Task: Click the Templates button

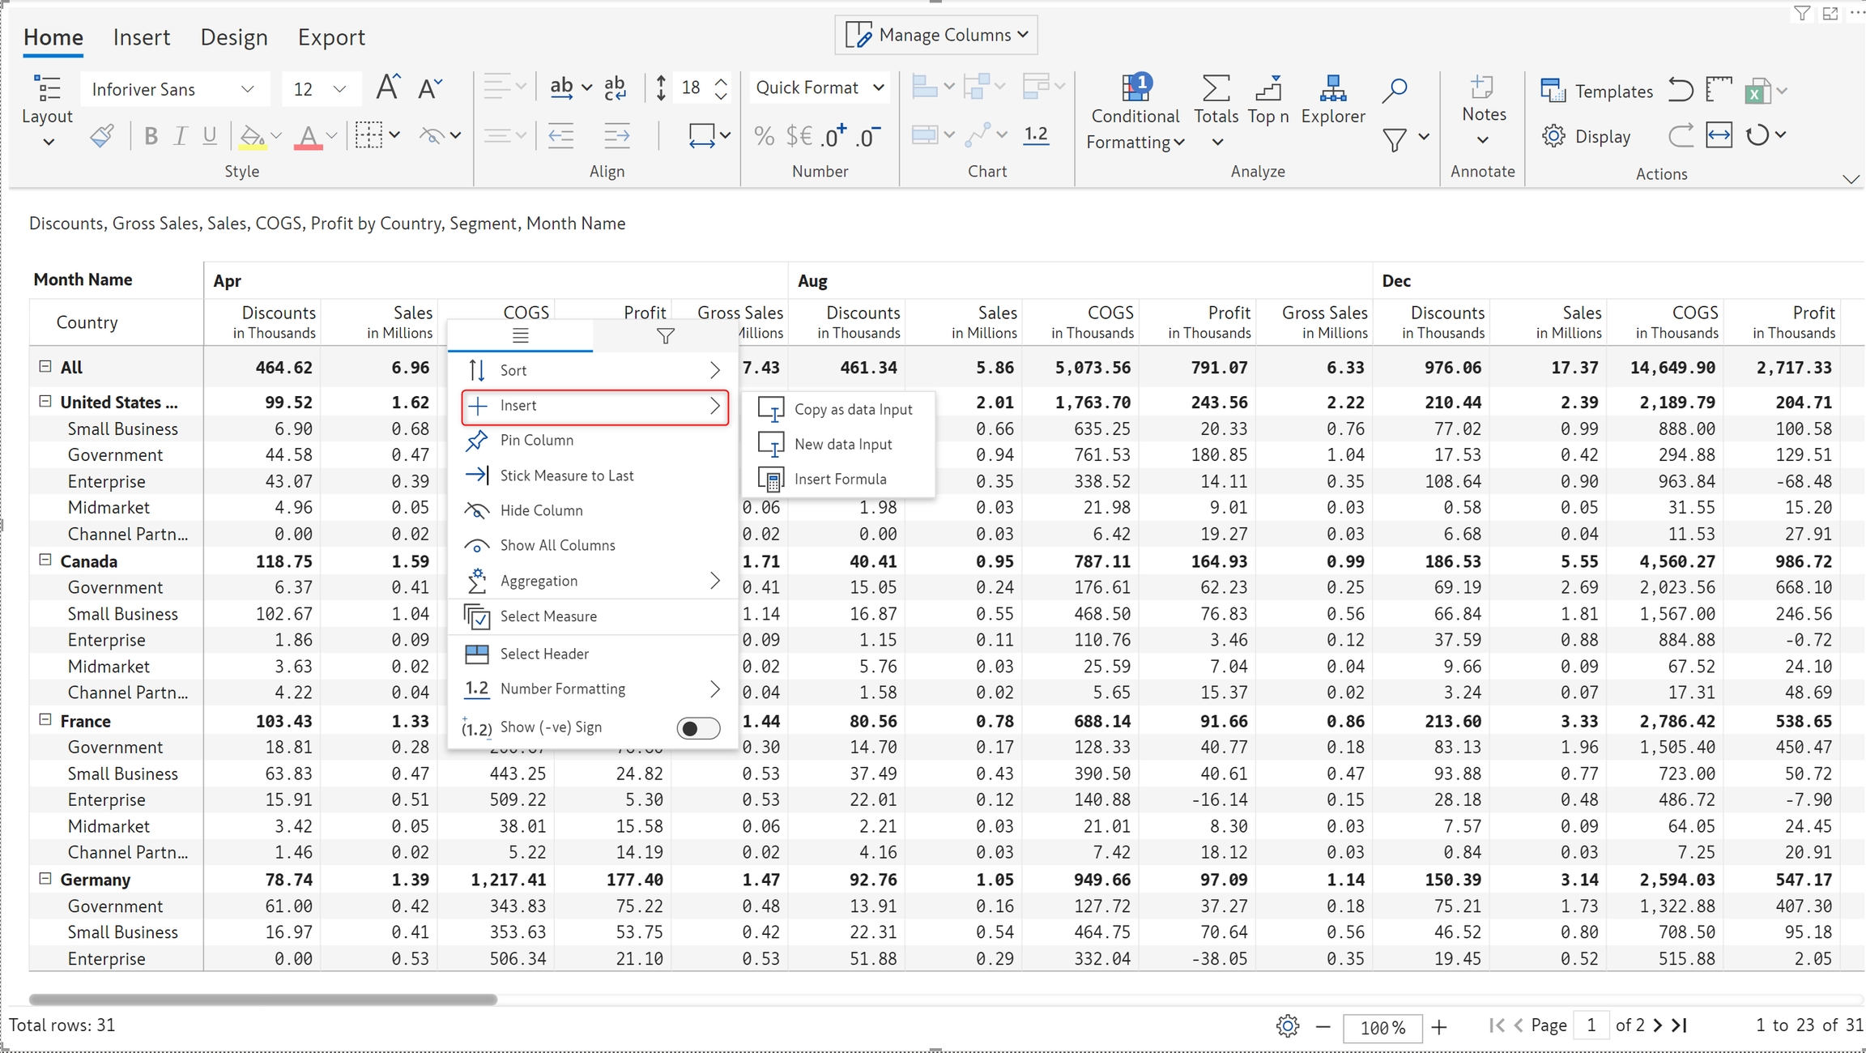Action: pyautogui.click(x=1596, y=92)
